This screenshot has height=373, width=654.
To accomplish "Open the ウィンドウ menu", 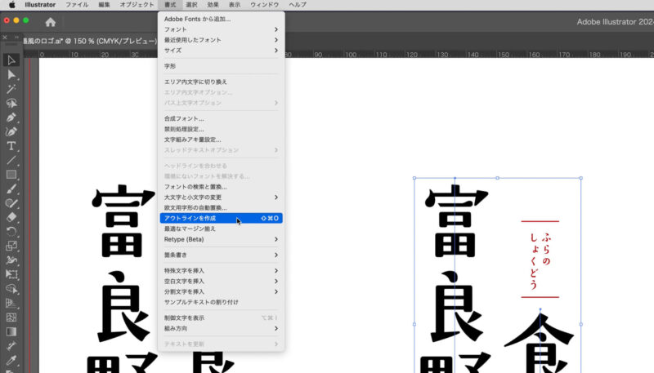I will click(x=264, y=5).
